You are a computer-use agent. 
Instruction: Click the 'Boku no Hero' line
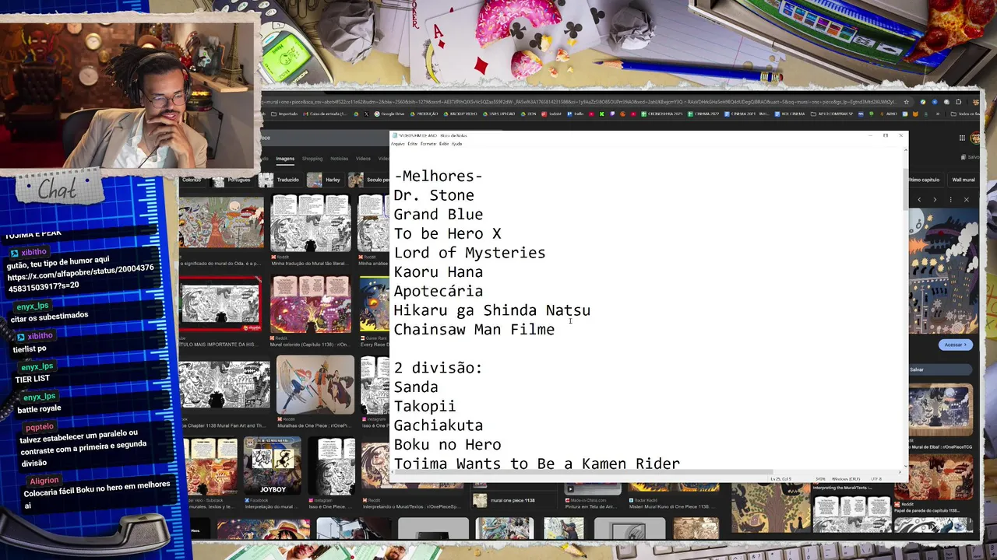tap(447, 445)
